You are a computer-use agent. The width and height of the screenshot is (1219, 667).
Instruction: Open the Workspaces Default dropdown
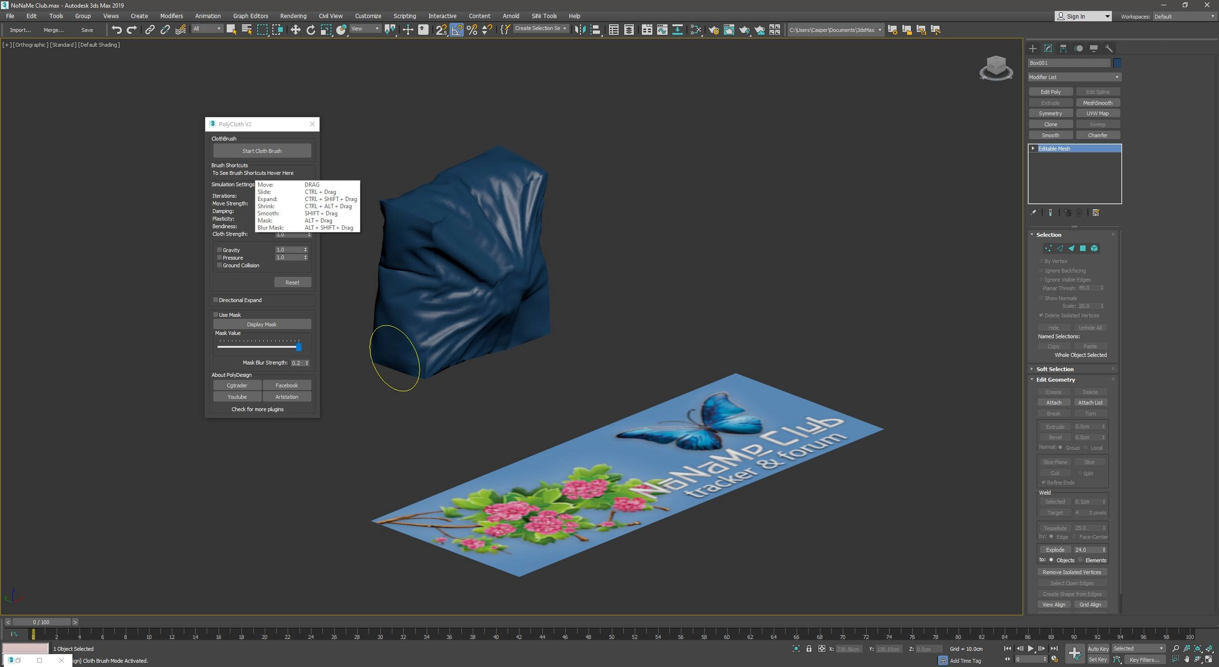tap(1184, 16)
